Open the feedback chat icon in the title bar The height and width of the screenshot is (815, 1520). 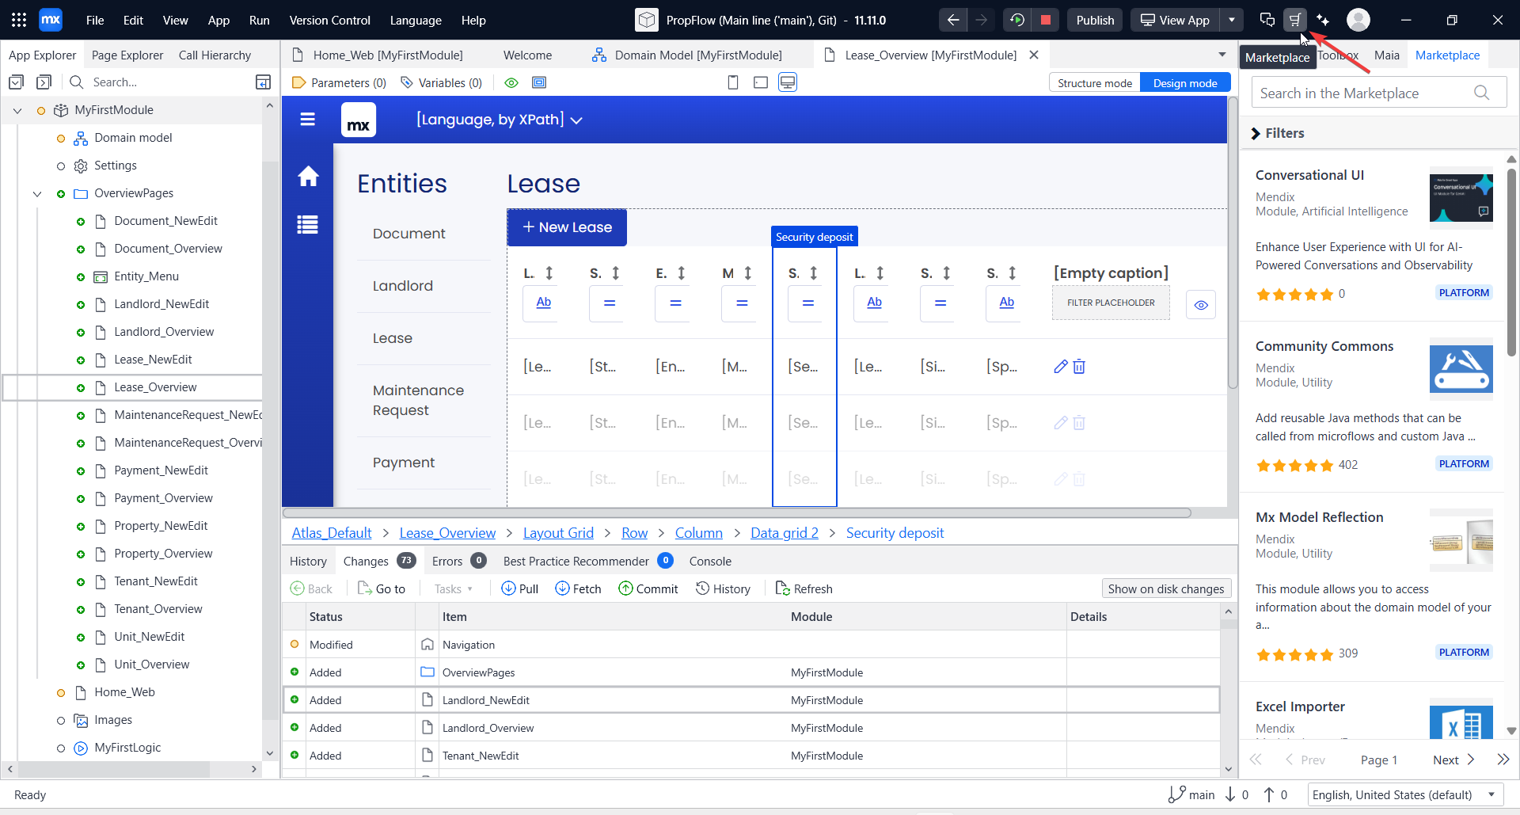pyautogui.click(x=1267, y=20)
